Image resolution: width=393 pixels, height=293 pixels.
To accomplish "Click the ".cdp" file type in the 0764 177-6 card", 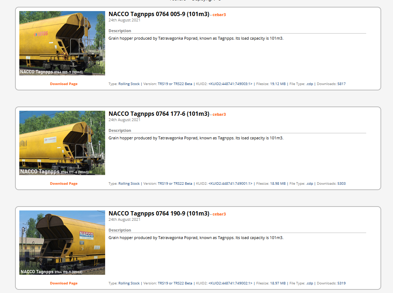I will click(x=310, y=184).
